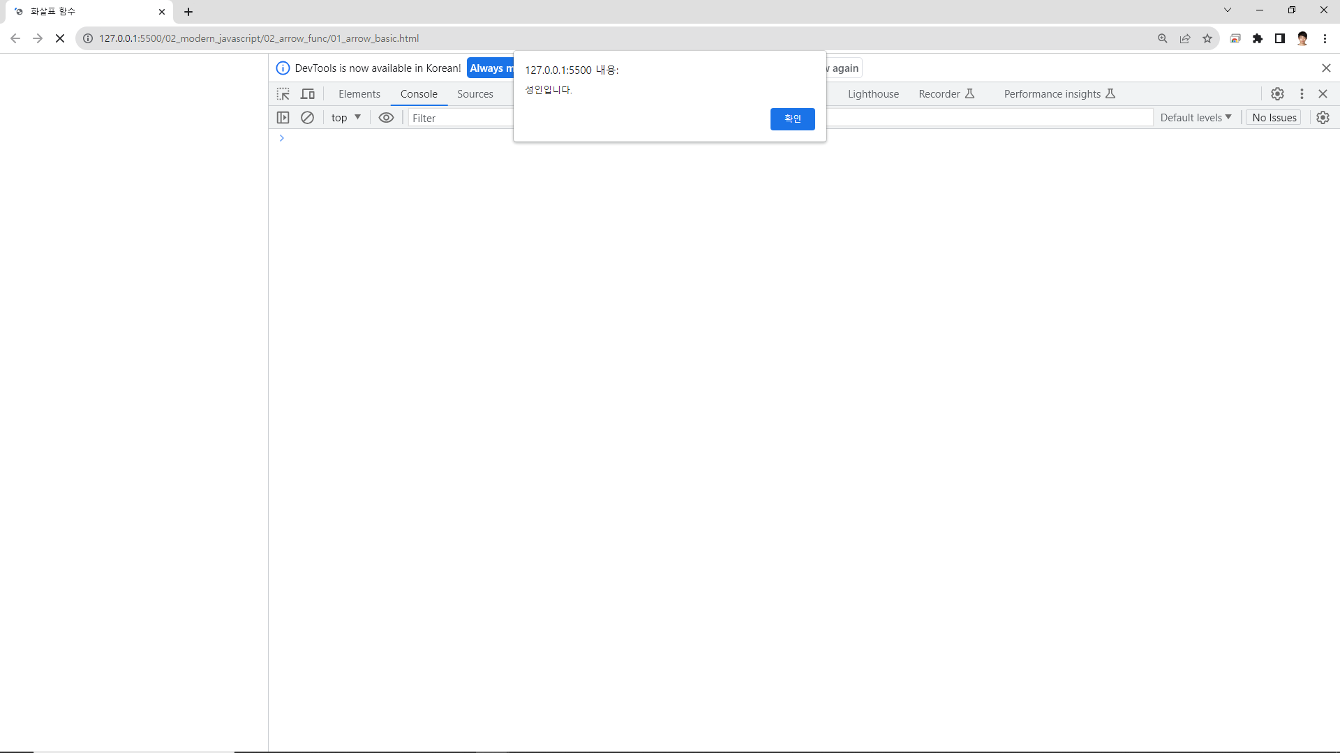Click the No Issues button
The image size is (1340, 753).
[1274, 118]
